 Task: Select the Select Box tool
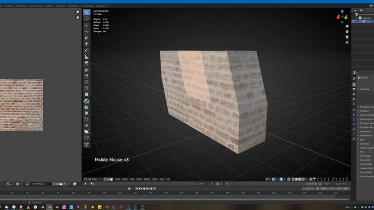tap(86, 12)
